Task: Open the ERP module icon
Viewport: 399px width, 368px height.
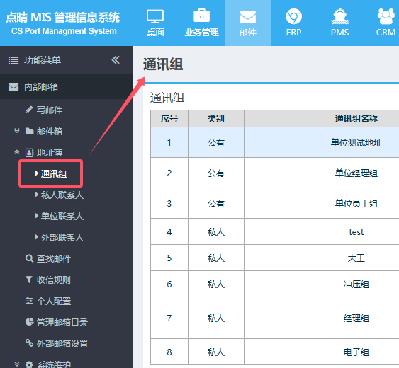Action: (293, 23)
